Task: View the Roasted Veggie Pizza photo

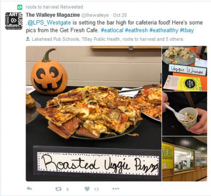Action: (94, 114)
